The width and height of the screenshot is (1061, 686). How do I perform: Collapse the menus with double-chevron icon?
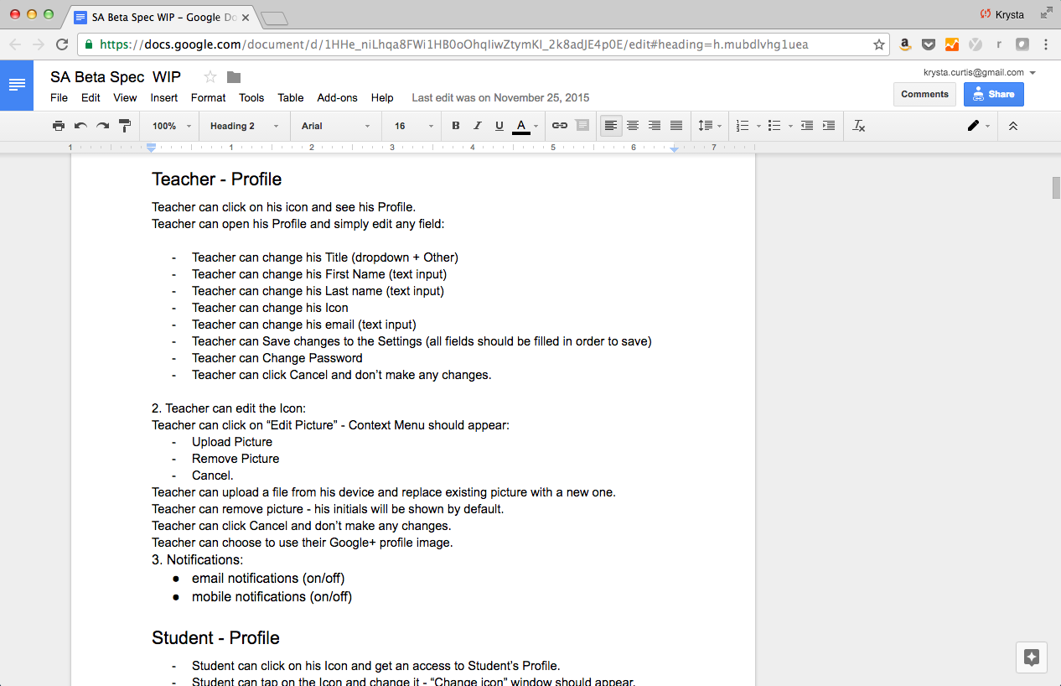pyautogui.click(x=1013, y=126)
